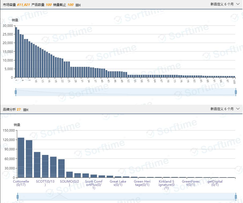Click the GreenForest(0/1) brand label
The height and width of the screenshot is (203, 243).
191,183
